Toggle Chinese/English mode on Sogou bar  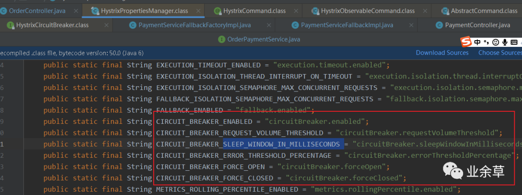(478, 42)
